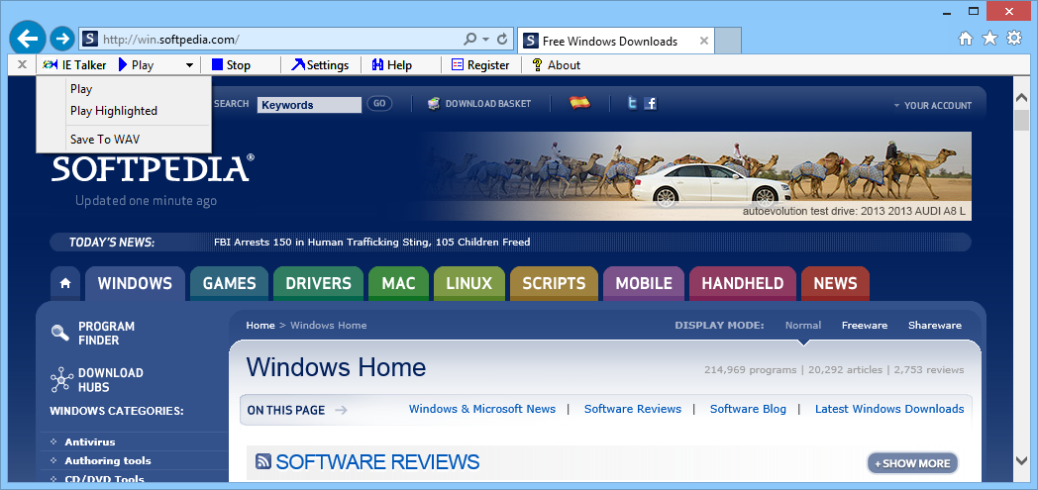The height and width of the screenshot is (490, 1038).
Task: Switch to the Drivers tab
Action: click(318, 284)
